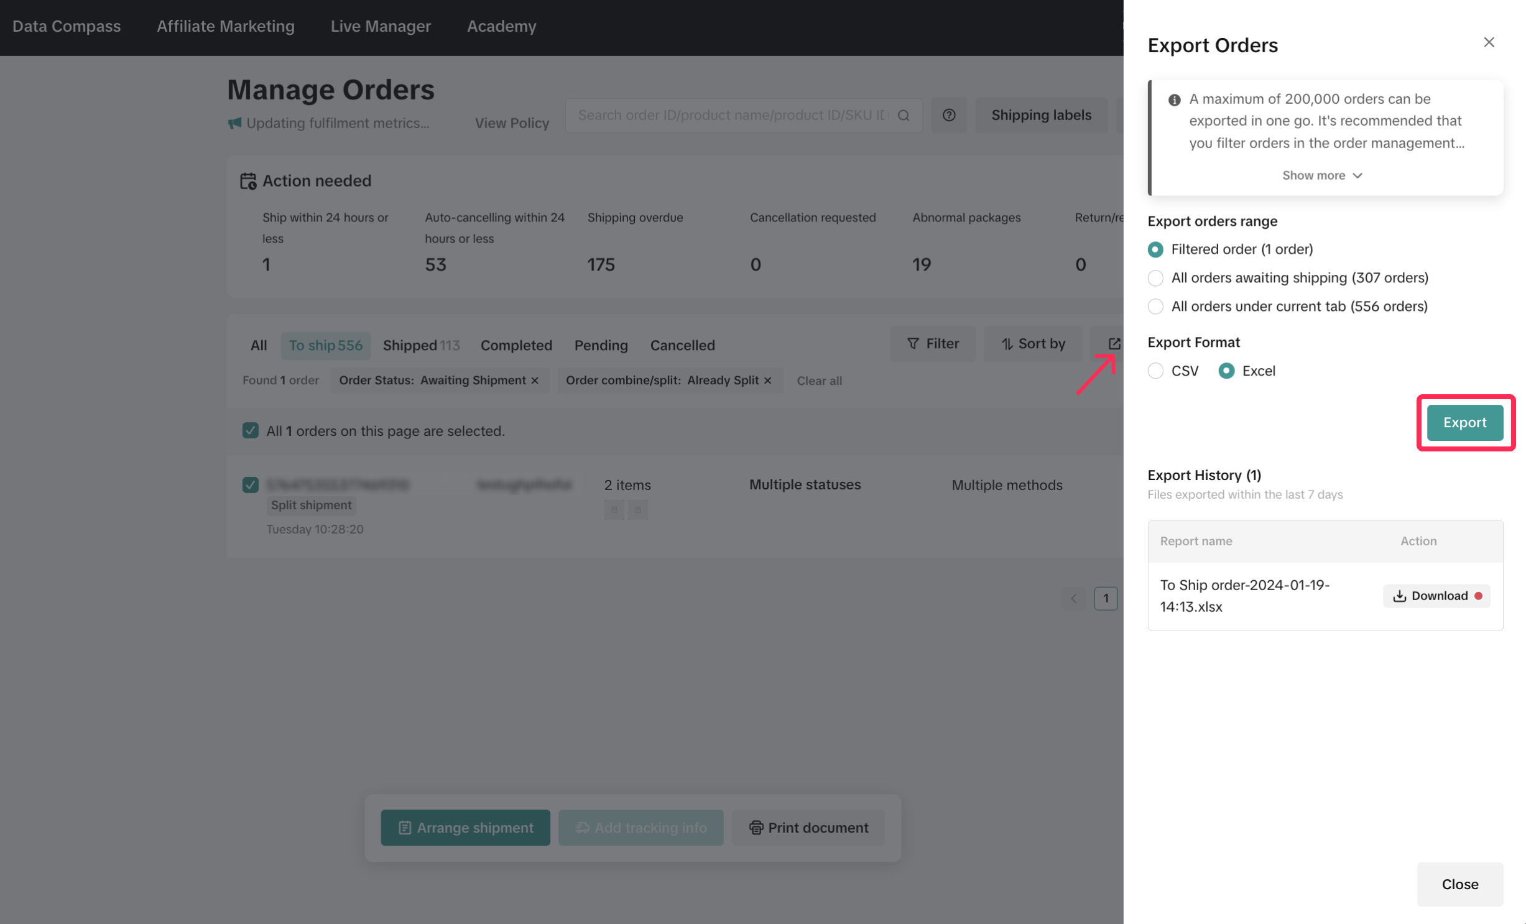Go to previous page arrow in pagination
Viewport: 1526px width, 924px height.
point(1073,598)
